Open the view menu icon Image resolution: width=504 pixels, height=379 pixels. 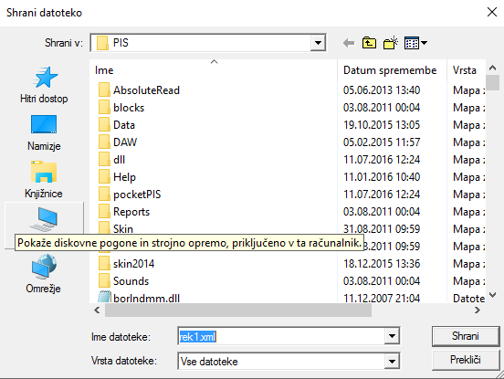415,43
